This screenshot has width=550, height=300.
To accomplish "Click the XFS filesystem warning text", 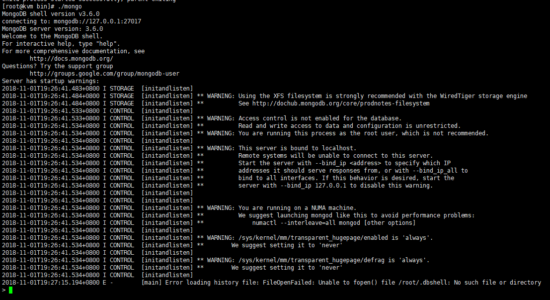I will point(383,96).
